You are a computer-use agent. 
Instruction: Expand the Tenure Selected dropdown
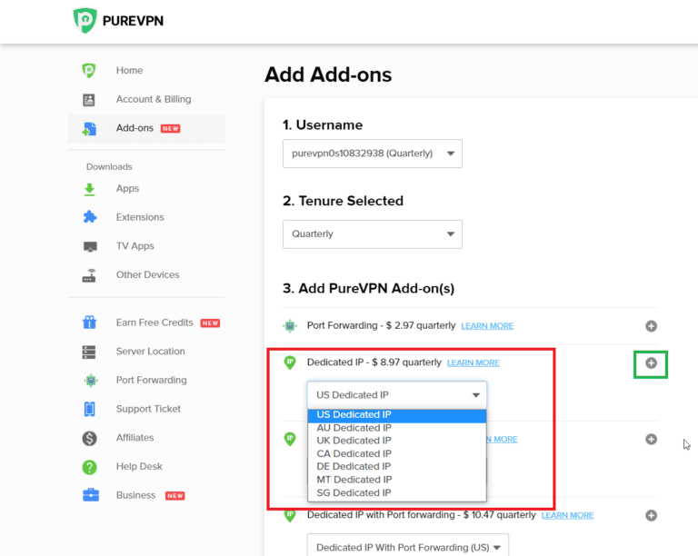(x=372, y=234)
